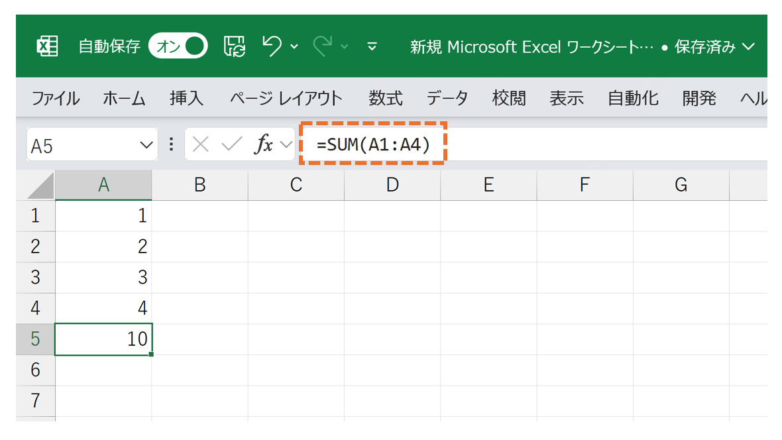
Task: Open the Redo history dropdown arrow
Action: pos(344,47)
